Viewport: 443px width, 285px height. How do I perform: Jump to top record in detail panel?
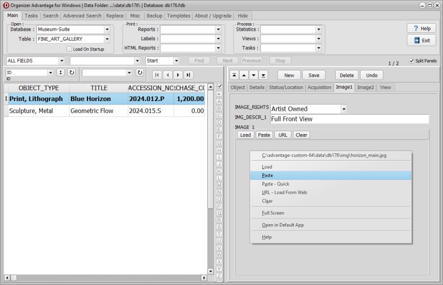coord(234,75)
